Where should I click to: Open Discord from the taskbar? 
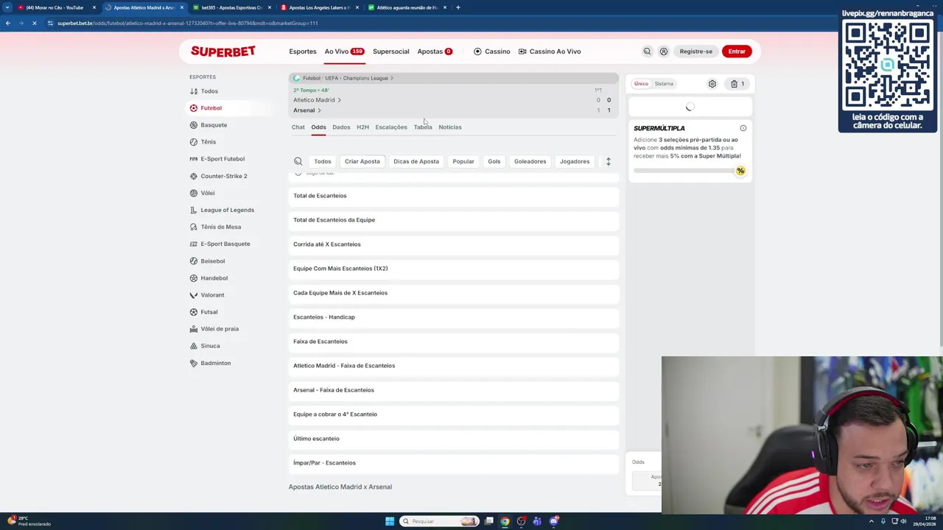[553, 521]
